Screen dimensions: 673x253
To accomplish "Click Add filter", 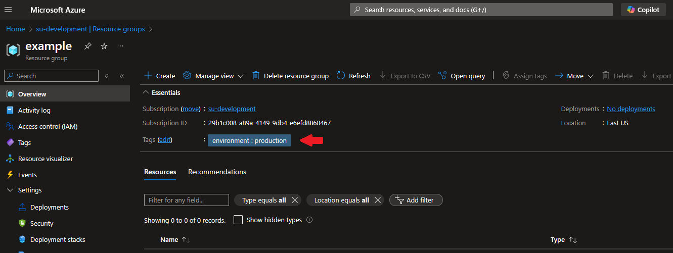I will [x=416, y=200].
